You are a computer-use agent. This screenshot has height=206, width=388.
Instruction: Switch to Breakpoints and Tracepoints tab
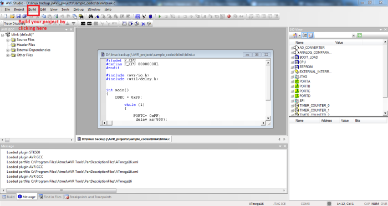[x=88, y=197]
